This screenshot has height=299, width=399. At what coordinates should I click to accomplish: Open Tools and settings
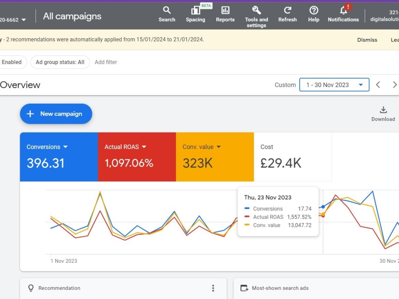coord(256,17)
